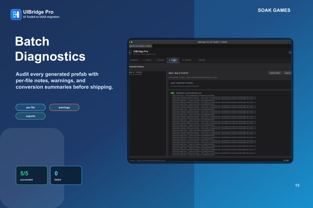Image resolution: width=313 pixels, height=208 pixels.
Task: Click the 'Output: Assets/UIBridgeProReverse_Output' status text
Action: pyautogui.click(x=151, y=160)
